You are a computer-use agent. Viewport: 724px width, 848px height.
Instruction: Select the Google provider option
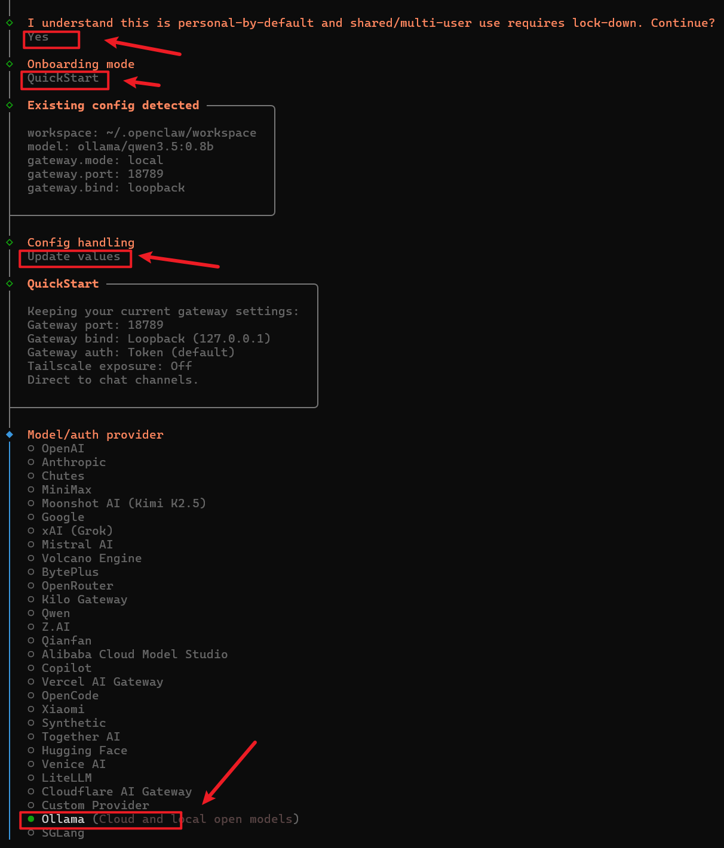[56, 517]
